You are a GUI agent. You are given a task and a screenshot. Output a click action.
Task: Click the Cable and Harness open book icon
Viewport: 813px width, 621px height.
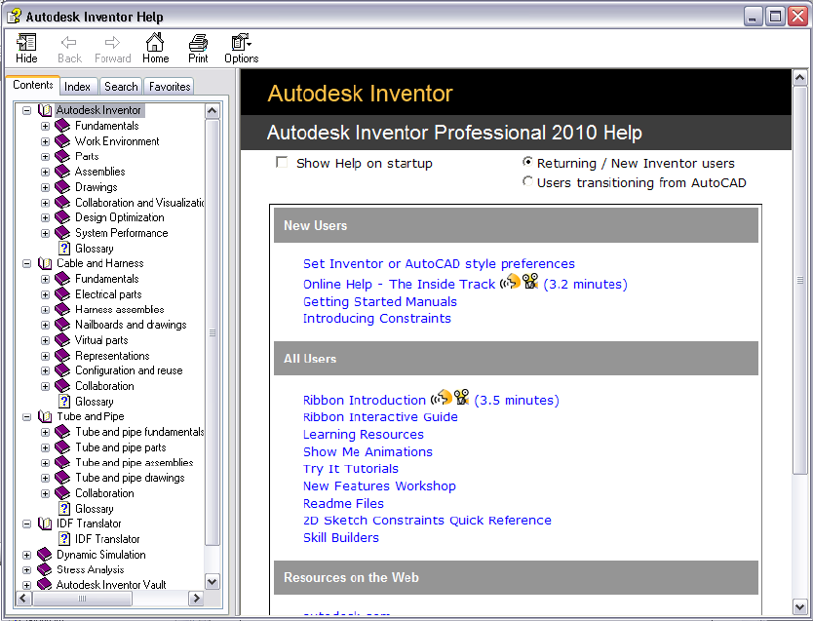[x=45, y=263]
